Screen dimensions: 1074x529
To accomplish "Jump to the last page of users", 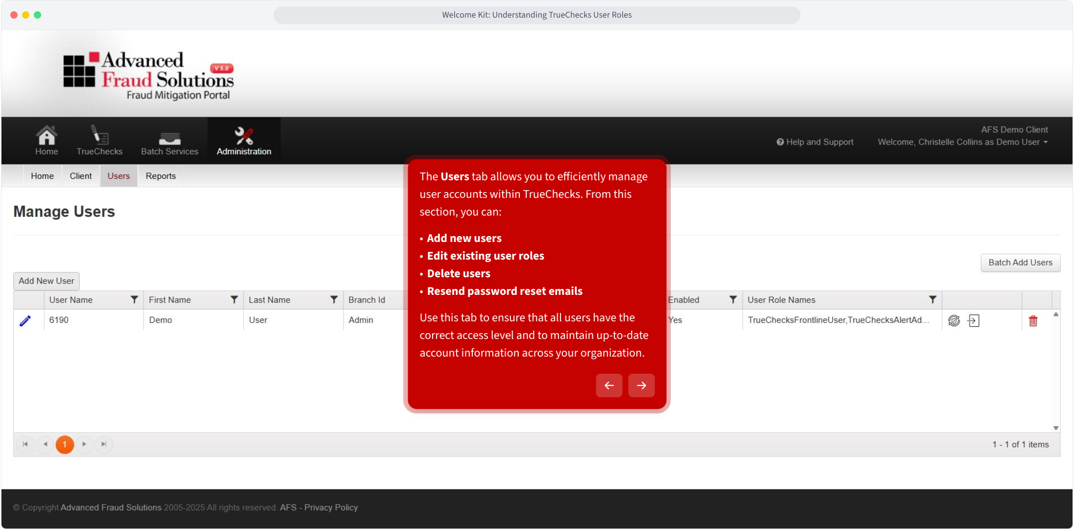I will click(104, 444).
